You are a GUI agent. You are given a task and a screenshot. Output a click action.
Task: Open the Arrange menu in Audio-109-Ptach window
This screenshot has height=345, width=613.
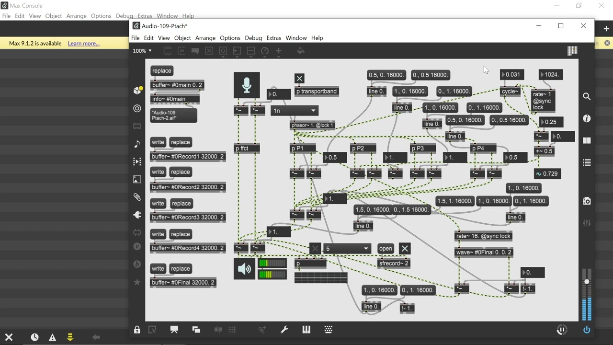coord(205,38)
